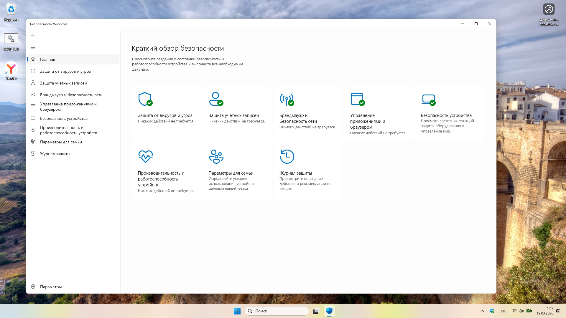Screen dimensions: 566x318
Task: Click the ENG language indicator in the system tray
Action: [x=503, y=311]
